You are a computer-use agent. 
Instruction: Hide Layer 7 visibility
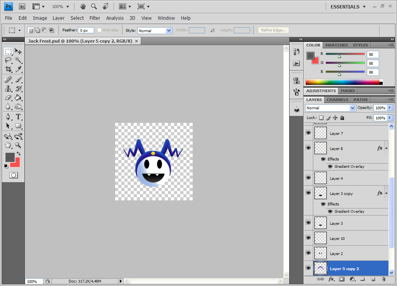[x=308, y=133]
